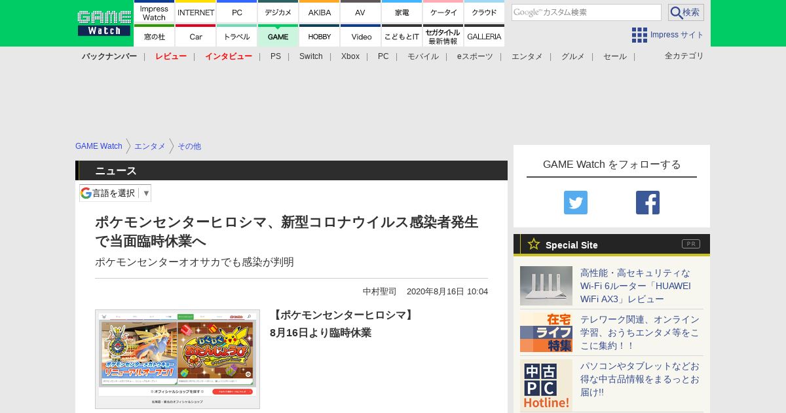Screen dimensions: 786x413
Task: Click author name 中村聖司
Action: 380,291
